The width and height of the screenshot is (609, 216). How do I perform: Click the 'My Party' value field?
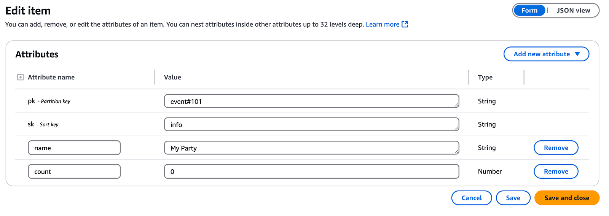tap(311, 148)
